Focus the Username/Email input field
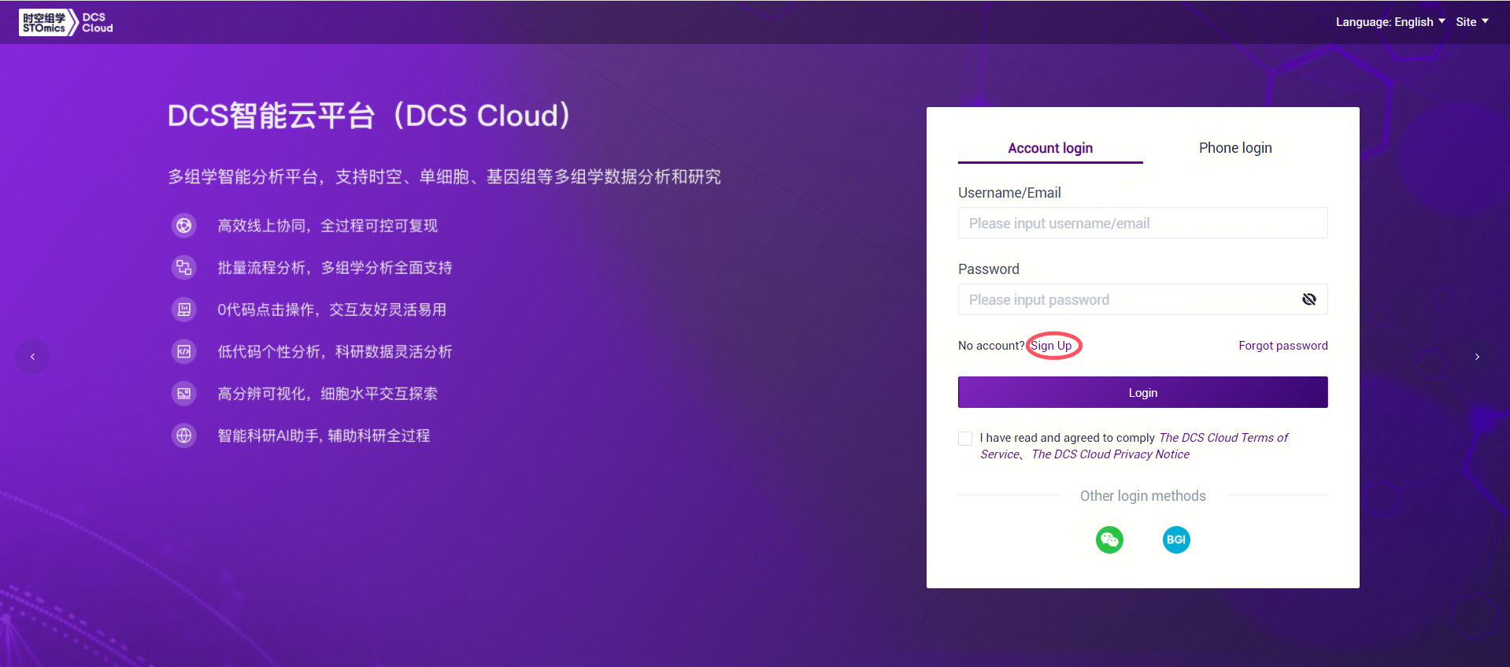Image resolution: width=1510 pixels, height=667 pixels. [1143, 223]
